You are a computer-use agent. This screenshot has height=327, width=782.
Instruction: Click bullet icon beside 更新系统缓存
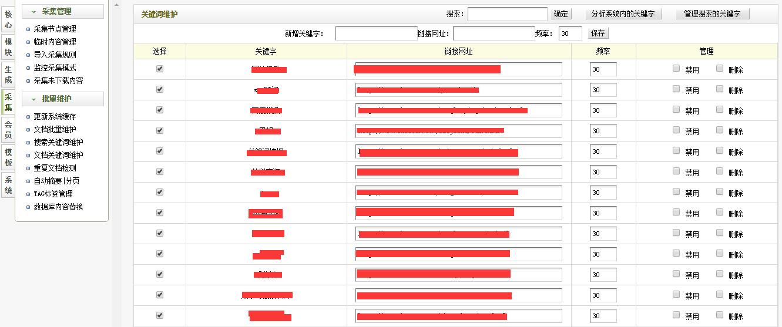28,117
